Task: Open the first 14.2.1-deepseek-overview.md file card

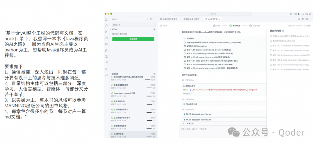Action: click(224, 114)
